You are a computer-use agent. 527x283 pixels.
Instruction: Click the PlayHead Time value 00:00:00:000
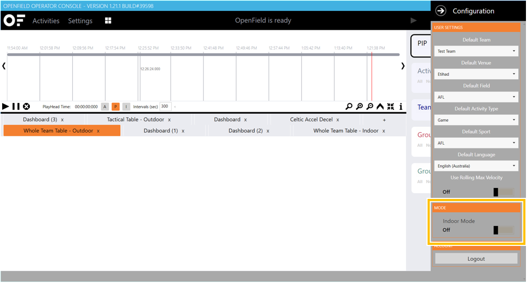click(x=86, y=107)
